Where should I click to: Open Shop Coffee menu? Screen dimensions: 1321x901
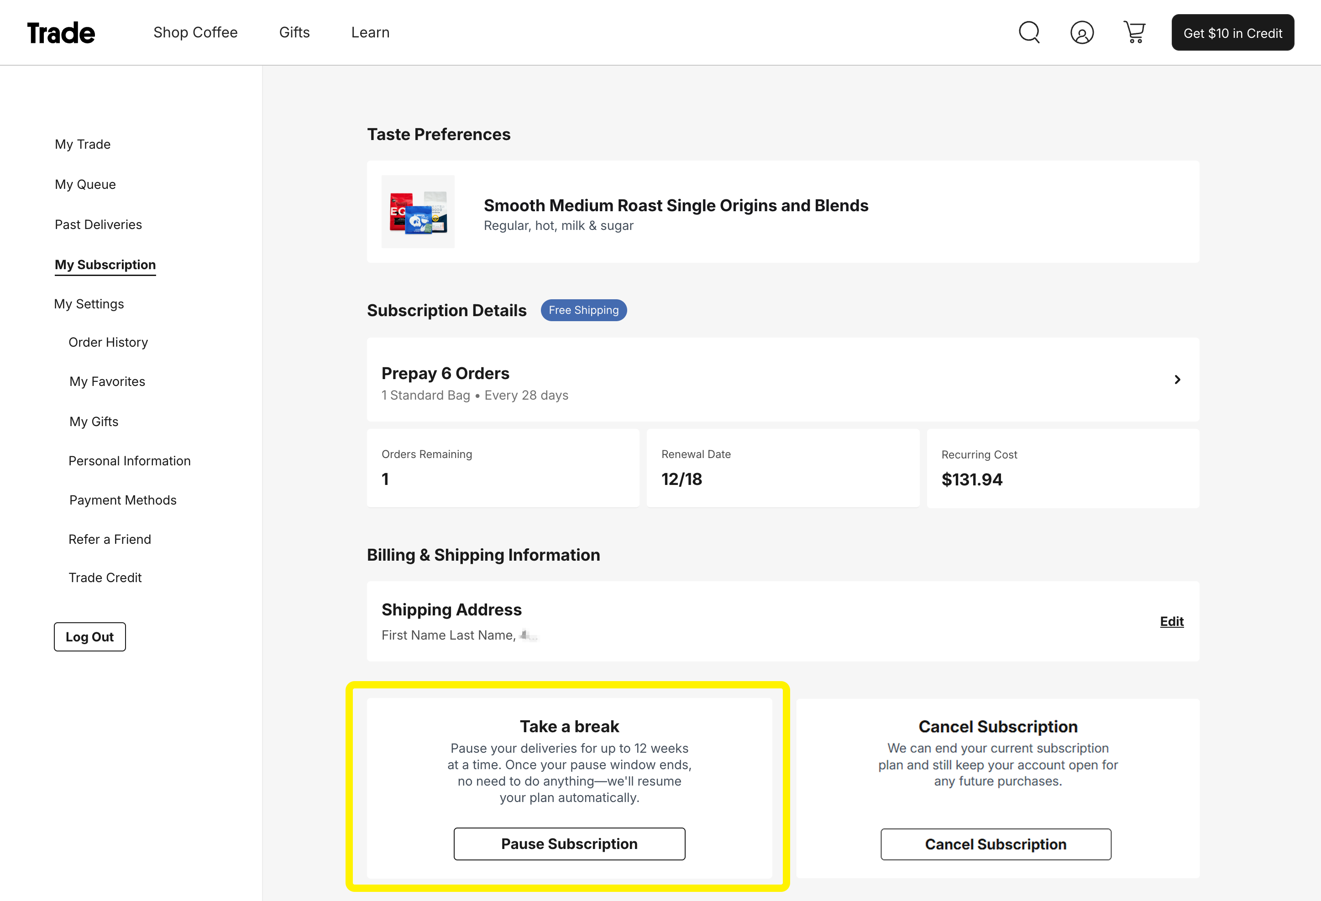click(x=195, y=32)
